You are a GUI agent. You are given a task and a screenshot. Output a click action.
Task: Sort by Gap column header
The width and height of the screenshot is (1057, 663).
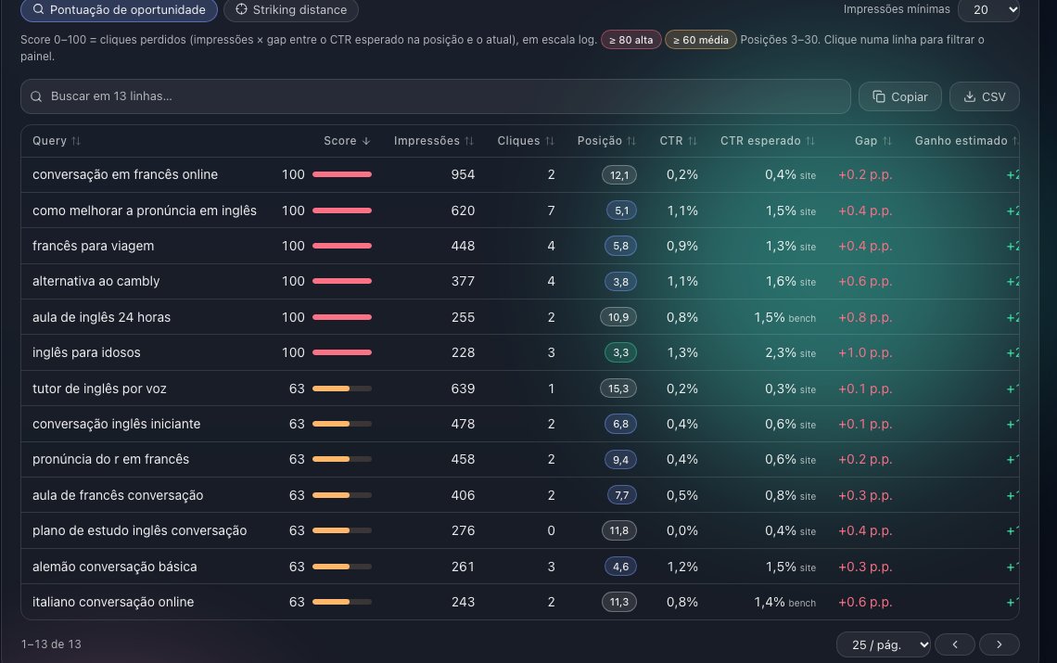click(x=873, y=141)
